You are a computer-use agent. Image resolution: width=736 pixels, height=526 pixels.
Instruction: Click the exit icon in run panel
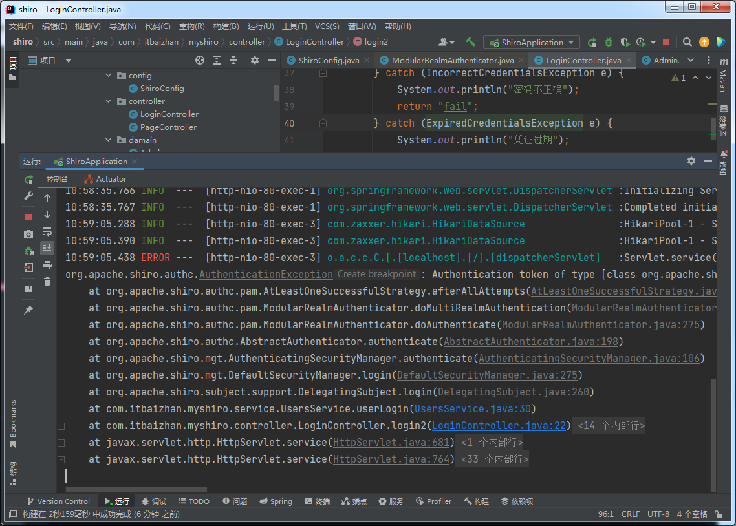point(28,268)
